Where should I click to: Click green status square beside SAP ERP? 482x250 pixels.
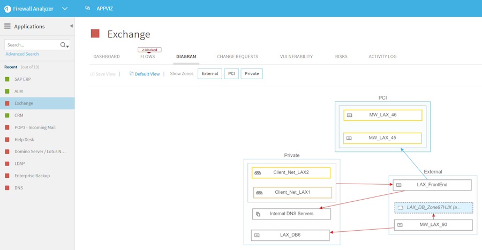tap(7, 79)
